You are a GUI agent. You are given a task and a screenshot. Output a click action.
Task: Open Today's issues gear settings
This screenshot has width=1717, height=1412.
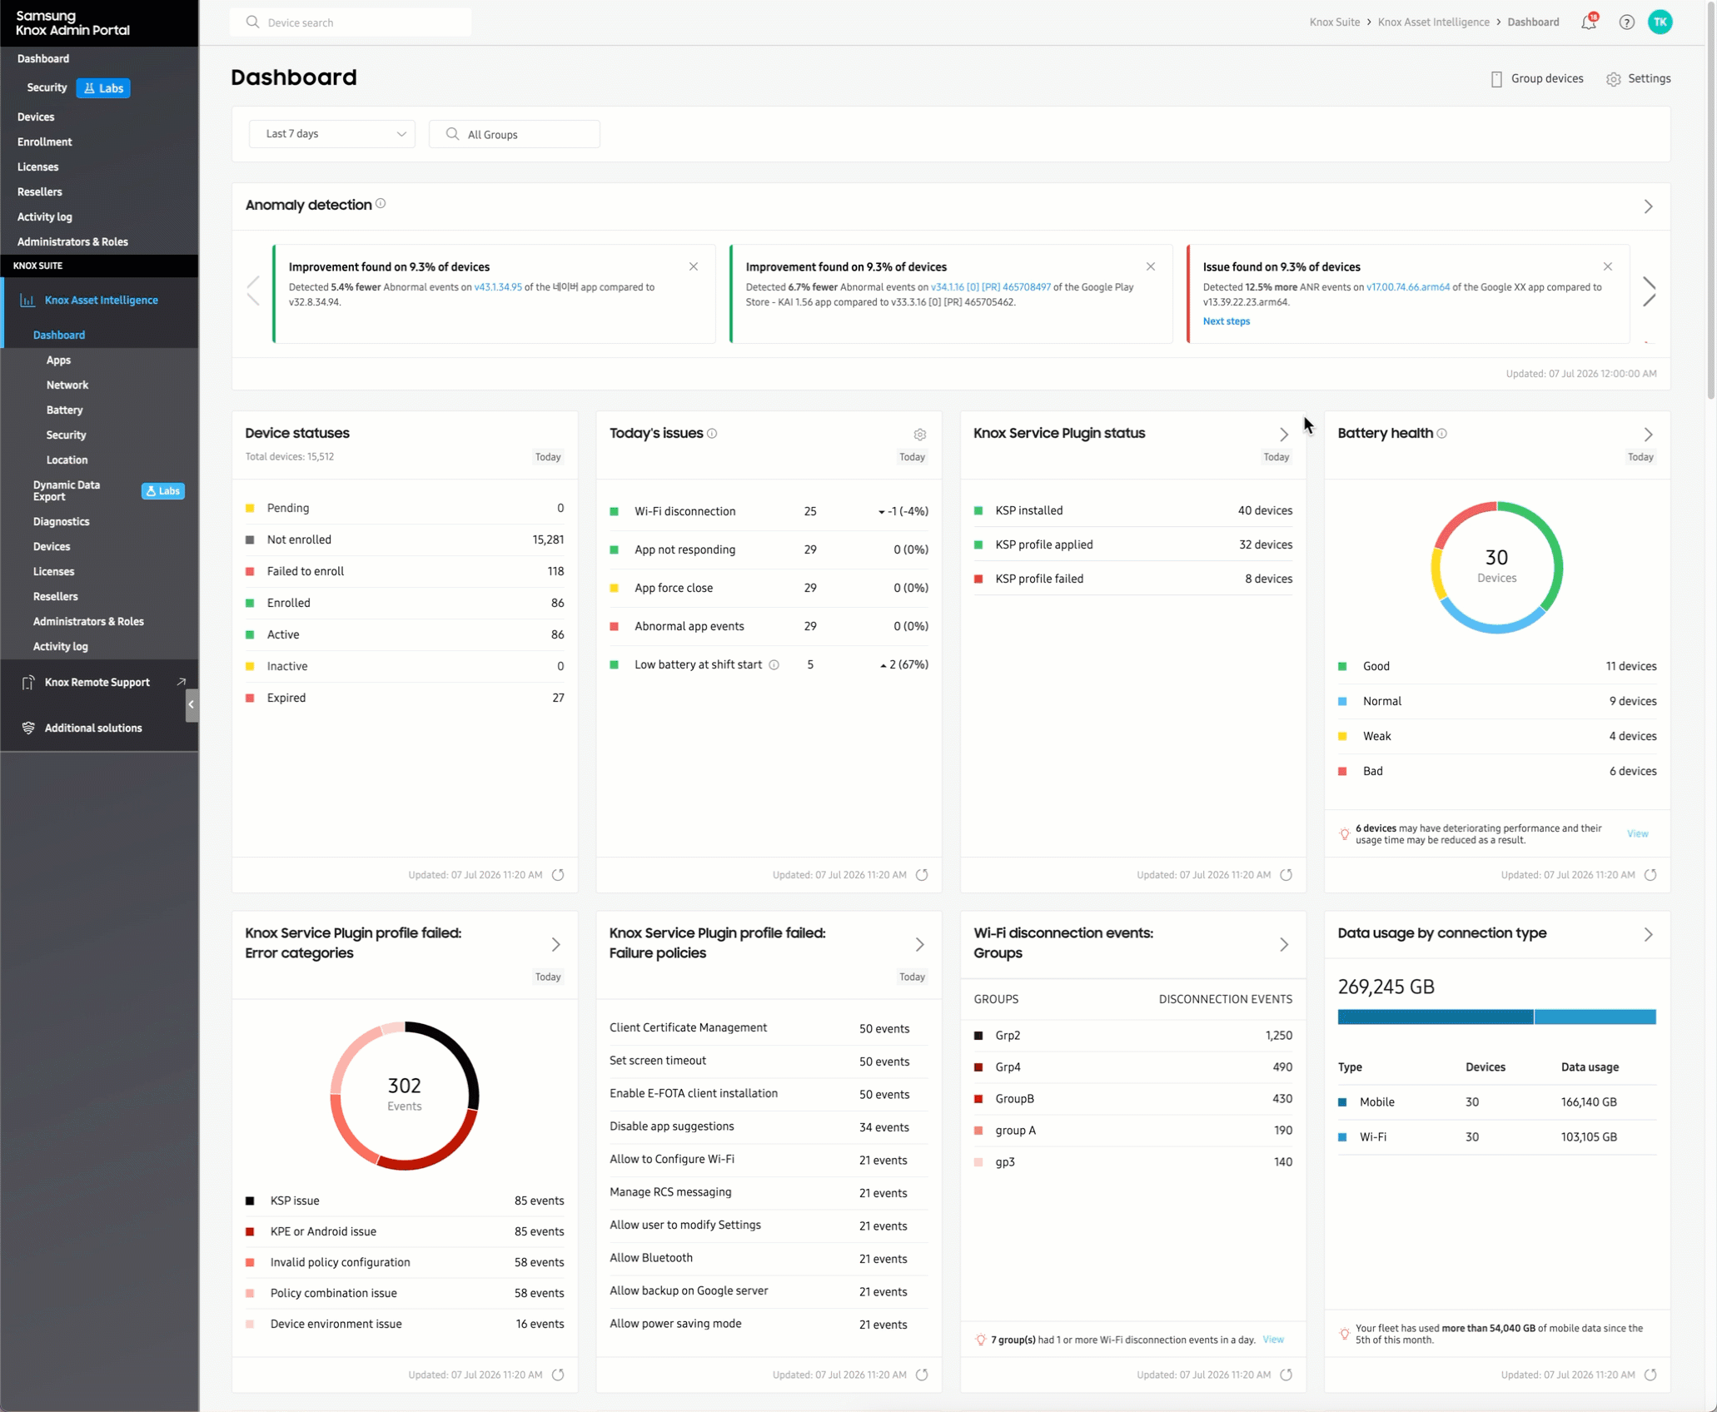pos(920,435)
